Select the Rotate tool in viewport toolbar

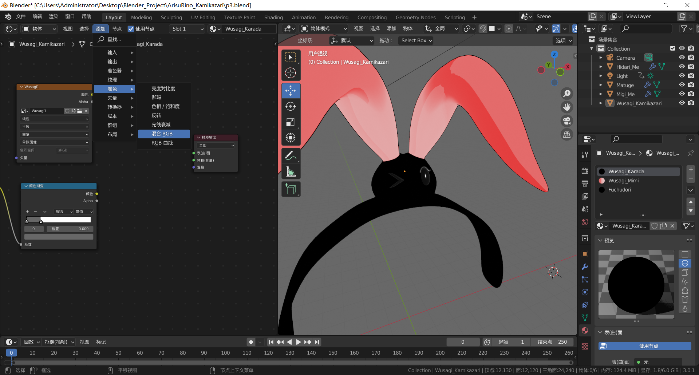click(291, 106)
